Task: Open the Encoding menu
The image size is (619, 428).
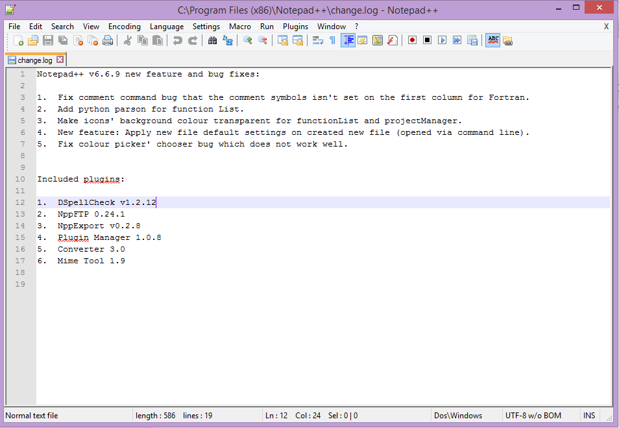Action: pyautogui.click(x=125, y=27)
